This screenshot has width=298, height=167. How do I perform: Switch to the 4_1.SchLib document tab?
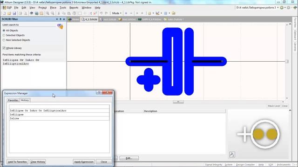(89, 19)
